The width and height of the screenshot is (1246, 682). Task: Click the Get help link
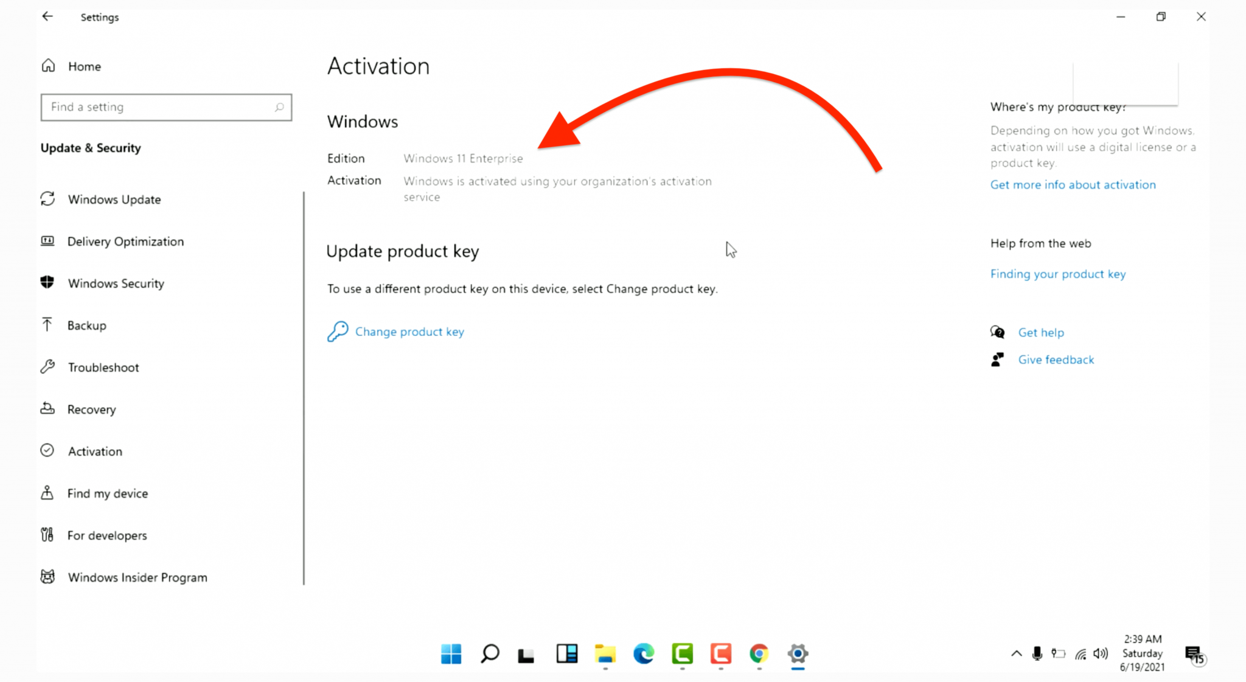pyautogui.click(x=1041, y=332)
